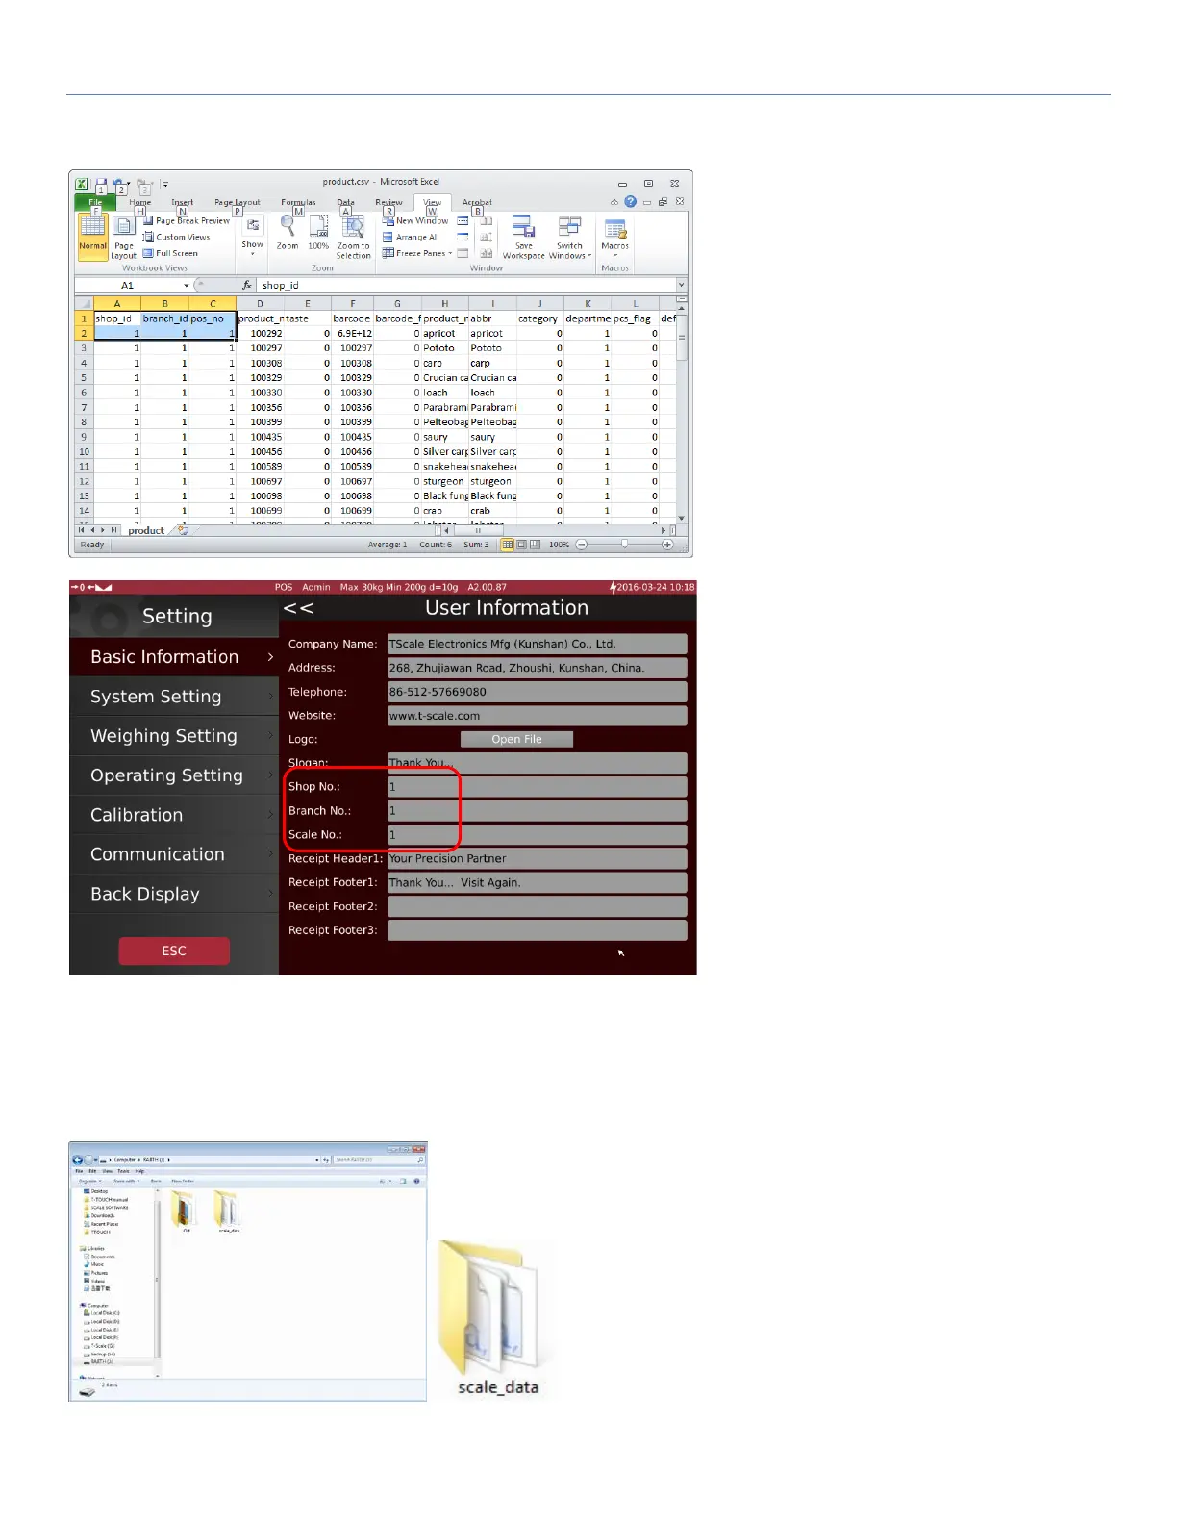Set zoom to 100% in Excel ribbon
This screenshot has width=1177, height=1524.
(x=318, y=232)
